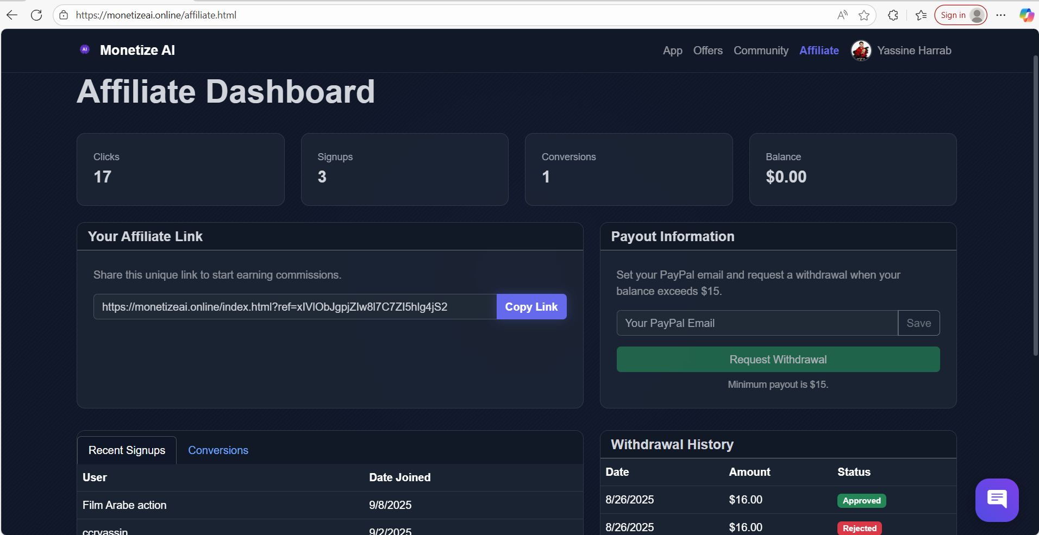Image resolution: width=1039 pixels, height=535 pixels.
Task: Click the Rejected status badge
Action: tap(860, 528)
